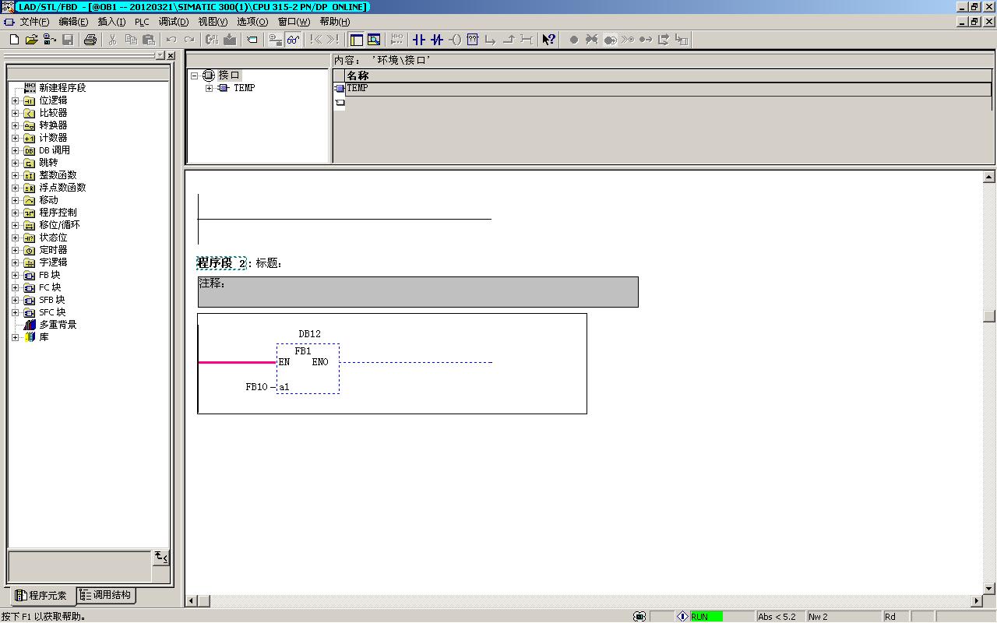Expand the FB 块 tree node
The image size is (997, 623).
(x=15, y=275)
